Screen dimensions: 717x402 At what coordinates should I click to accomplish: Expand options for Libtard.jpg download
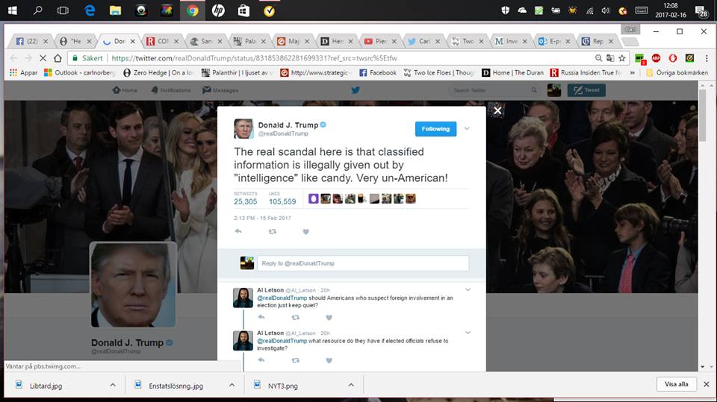113,385
